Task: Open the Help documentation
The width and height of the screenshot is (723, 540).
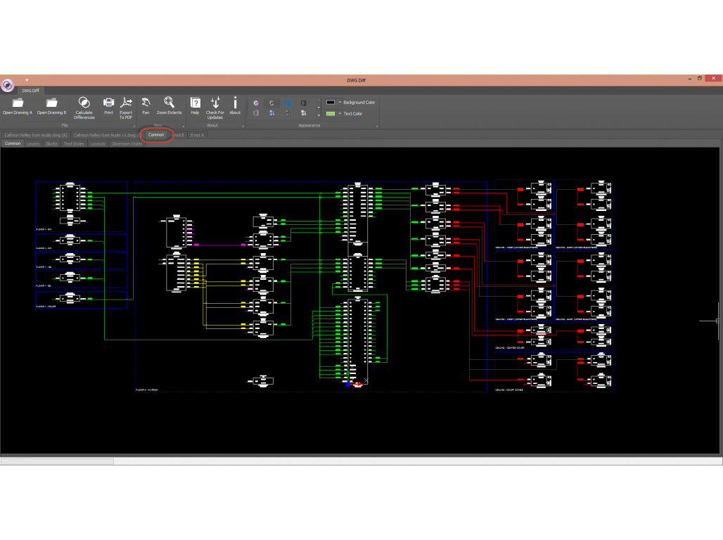Action: (195, 106)
